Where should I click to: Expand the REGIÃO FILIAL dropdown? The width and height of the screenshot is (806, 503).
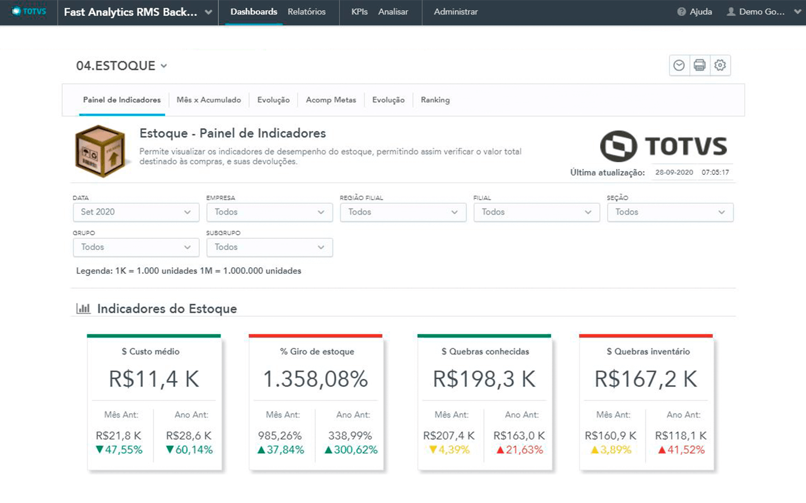403,212
